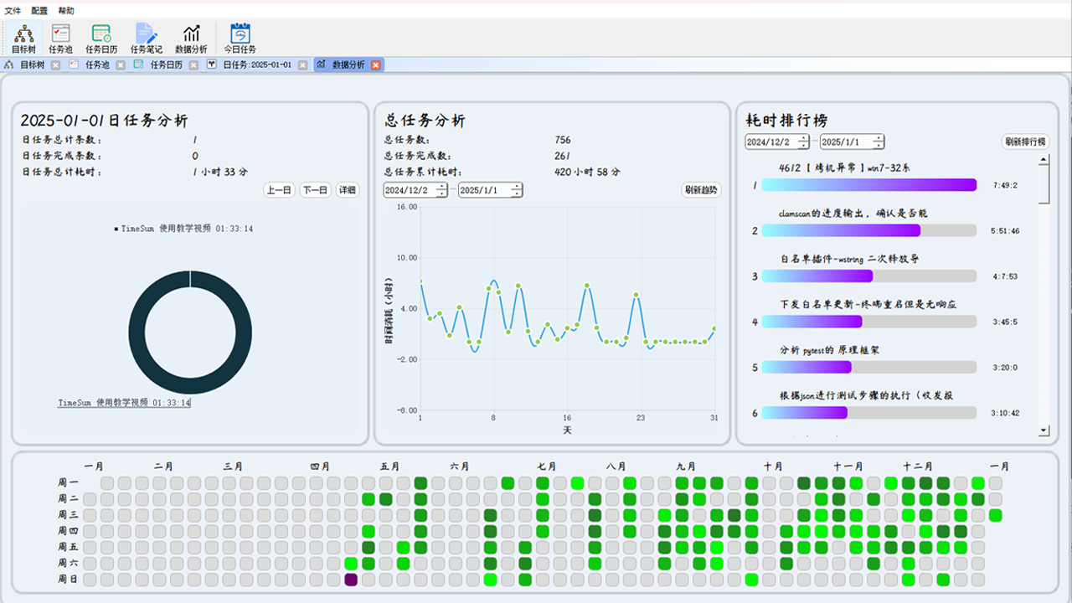Viewport: 1072px width, 603px height.
Task: Click trend start date field 2024/12/2
Action: pyautogui.click(x=414, y=190)
